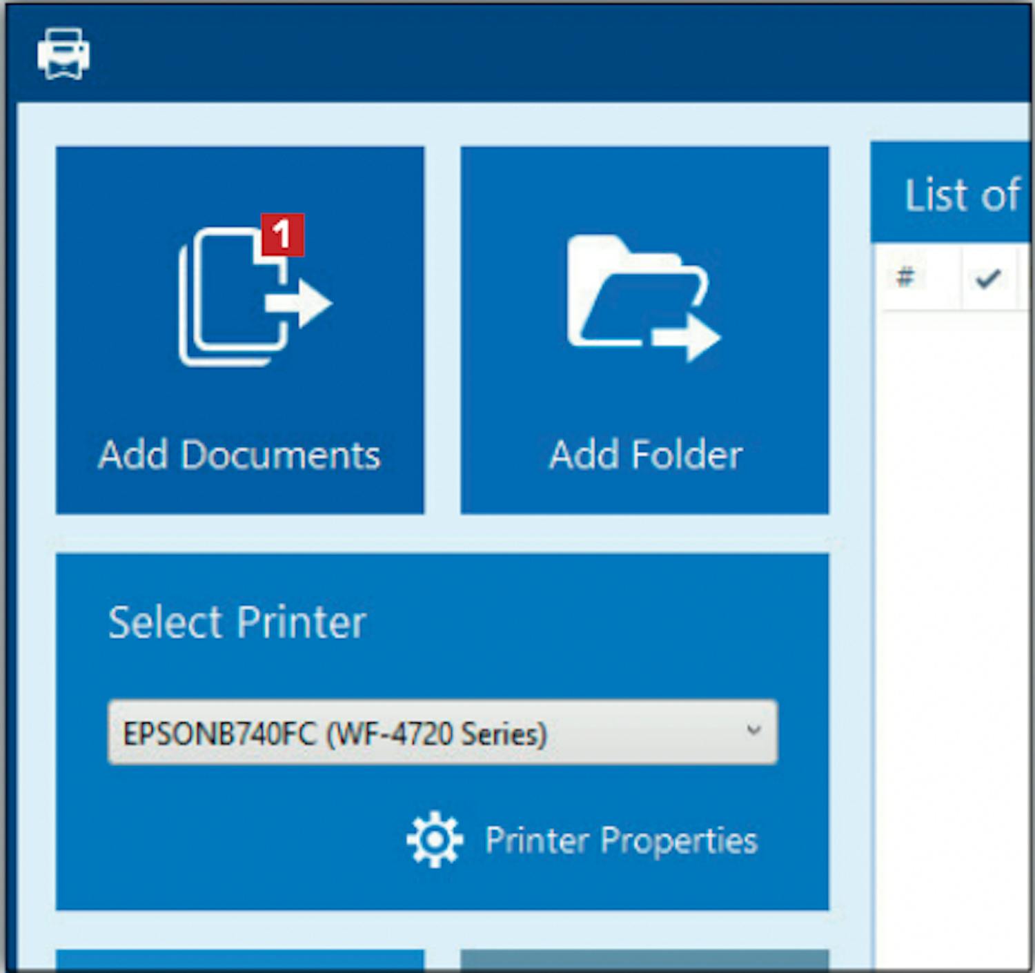This screenshot has height=973, width=1035.
Task: Click the printer app icon in title bar
Action: click(x=63, y=54)
